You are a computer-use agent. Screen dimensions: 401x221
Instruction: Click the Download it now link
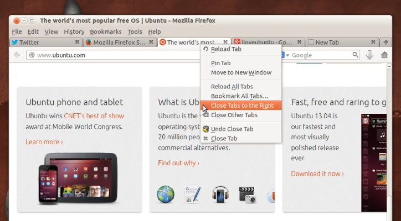point(317,173)
